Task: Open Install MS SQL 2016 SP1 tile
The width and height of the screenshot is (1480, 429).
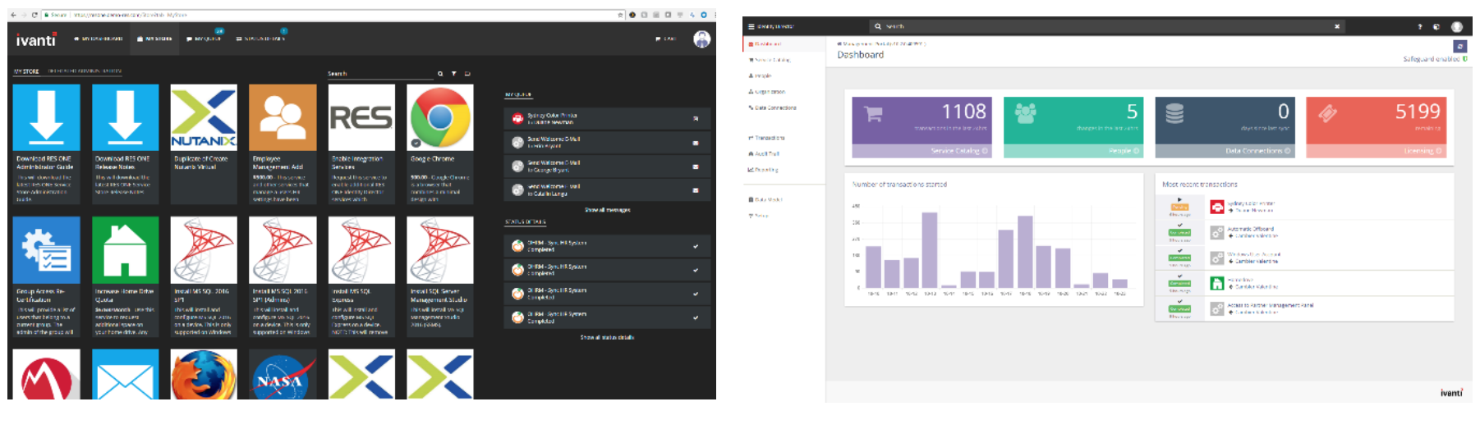Action: [204, 276]
